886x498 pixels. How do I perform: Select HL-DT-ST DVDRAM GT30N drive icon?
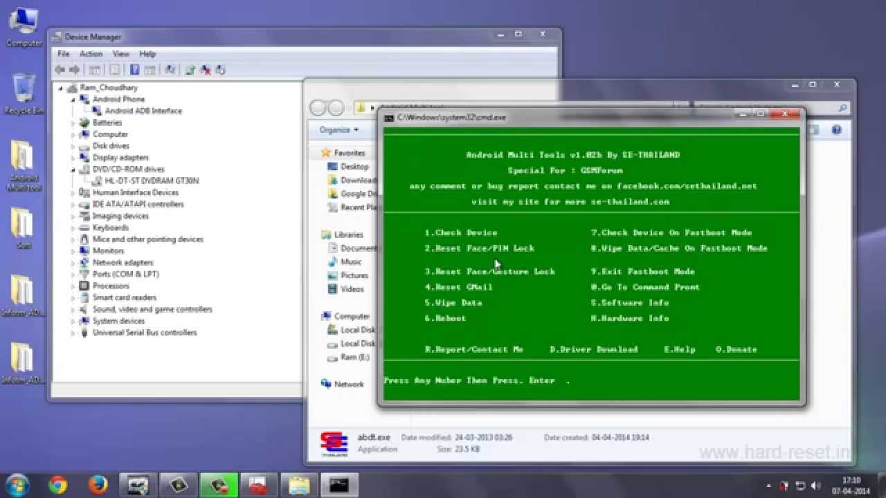(x=98, y=181)
